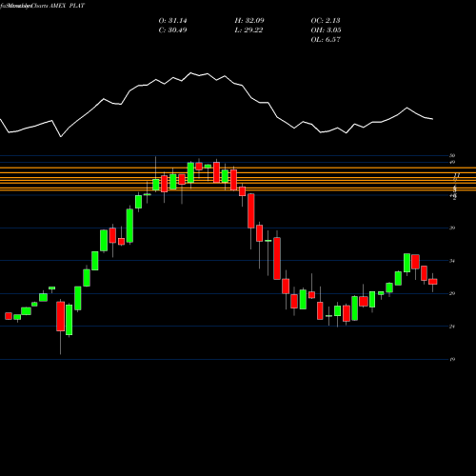Image resolution: width=476 pixels, height=476 pixels.
Task: Click the OH: 3.05 reading
Action: tap(326, 30)
